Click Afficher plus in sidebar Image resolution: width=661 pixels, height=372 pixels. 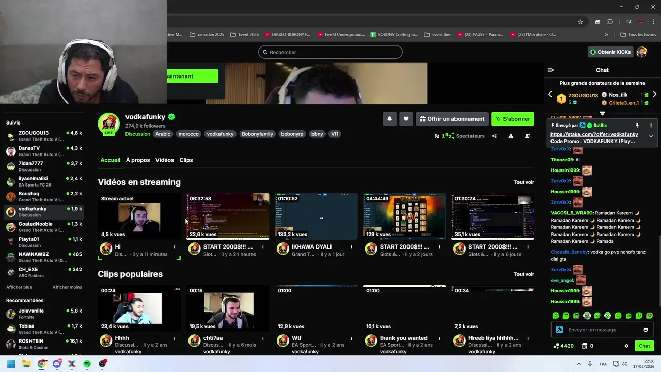19,287
